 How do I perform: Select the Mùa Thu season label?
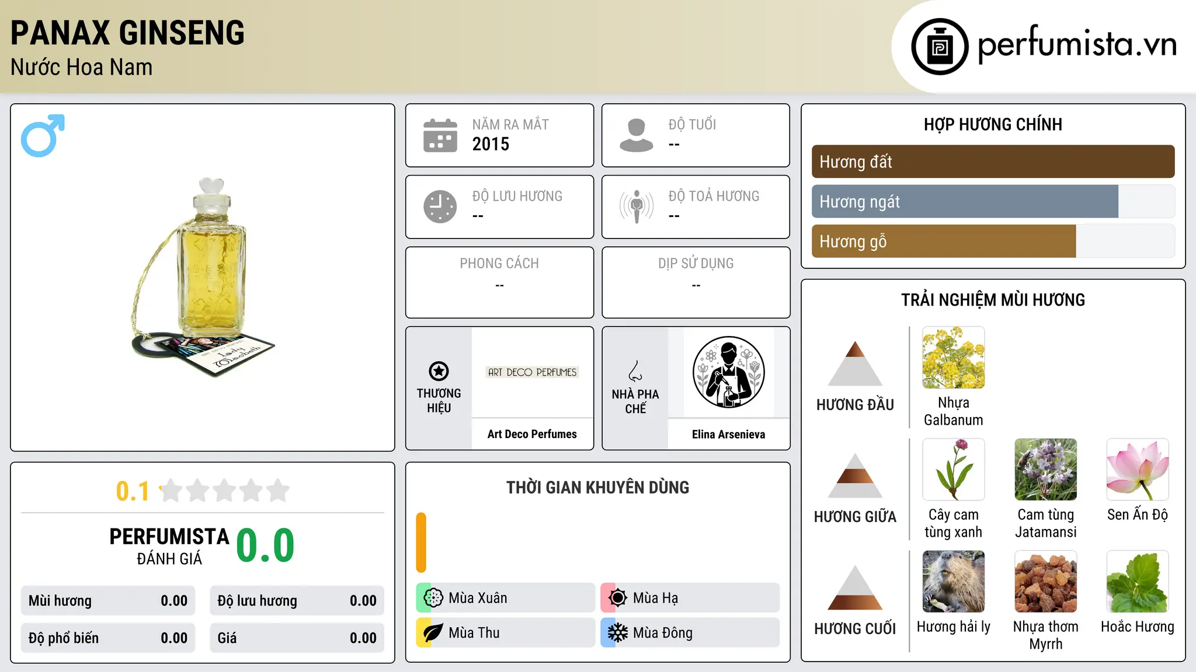coord(474,633)
